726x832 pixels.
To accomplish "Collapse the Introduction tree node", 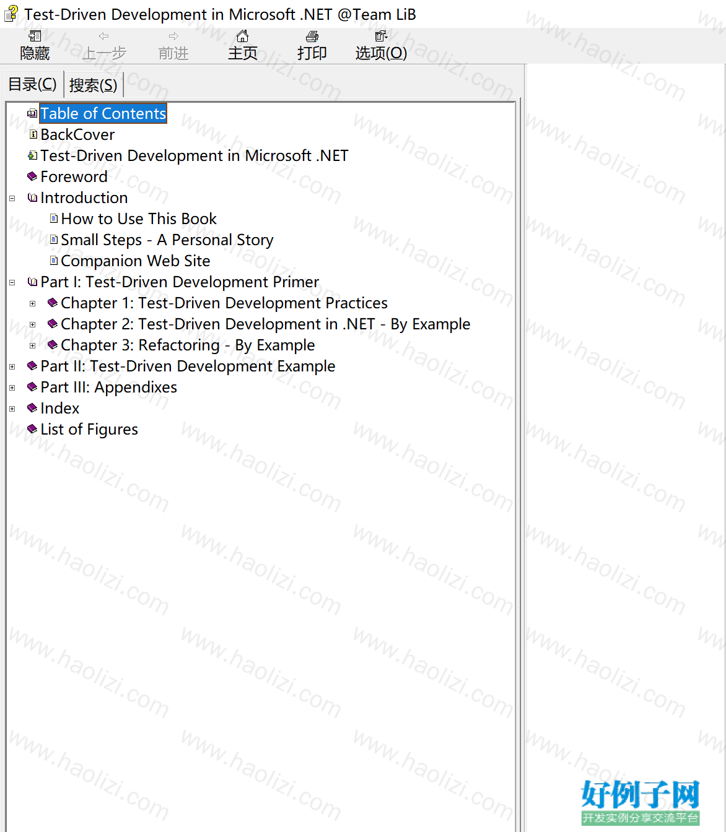I will (x=12, y=199).
